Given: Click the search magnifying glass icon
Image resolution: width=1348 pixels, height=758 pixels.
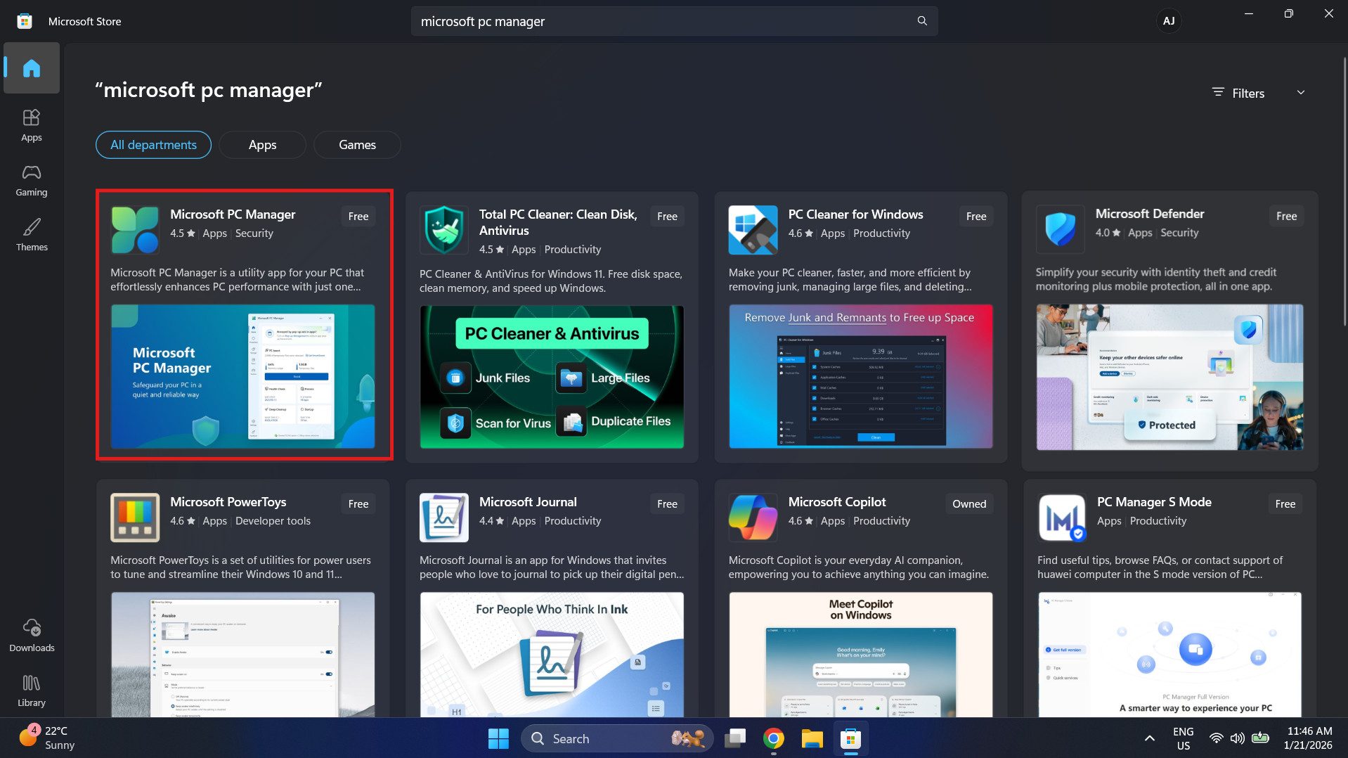Looking at the screenshot, I should pos(921,21).
